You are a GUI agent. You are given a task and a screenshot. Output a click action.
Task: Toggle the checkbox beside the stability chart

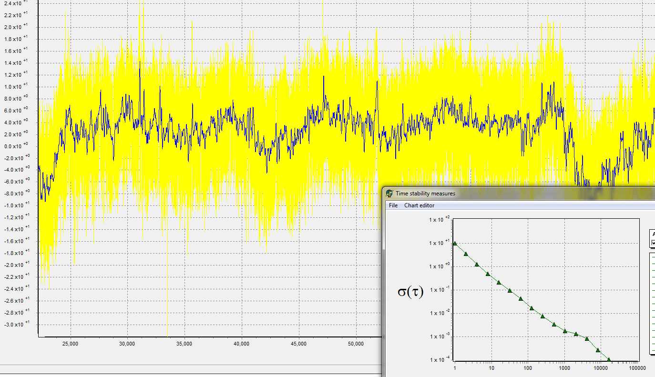(653, 243)
